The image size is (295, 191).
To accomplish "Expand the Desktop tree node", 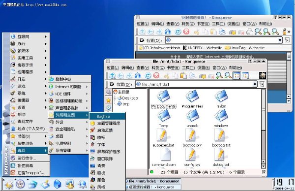I will point(115,98).
